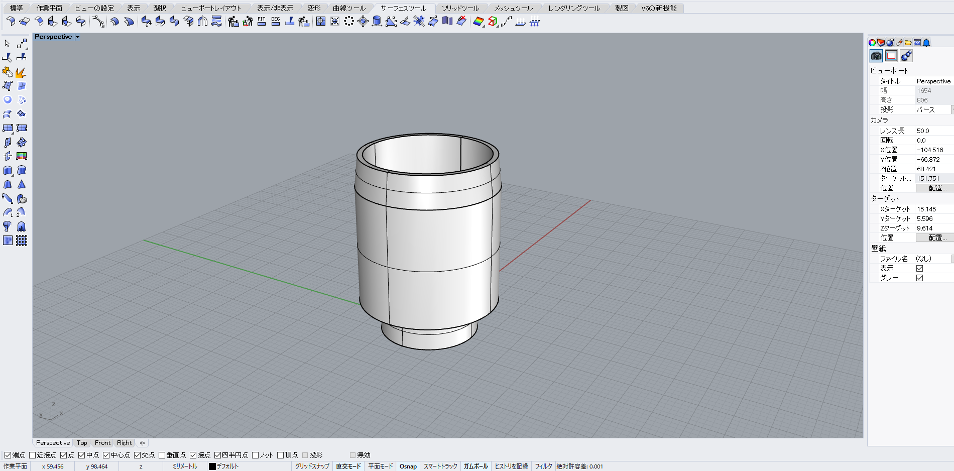Click the FIT surface toolbar icon
Viewport: 954px width, 471px height.
click(x=262, y=21)
